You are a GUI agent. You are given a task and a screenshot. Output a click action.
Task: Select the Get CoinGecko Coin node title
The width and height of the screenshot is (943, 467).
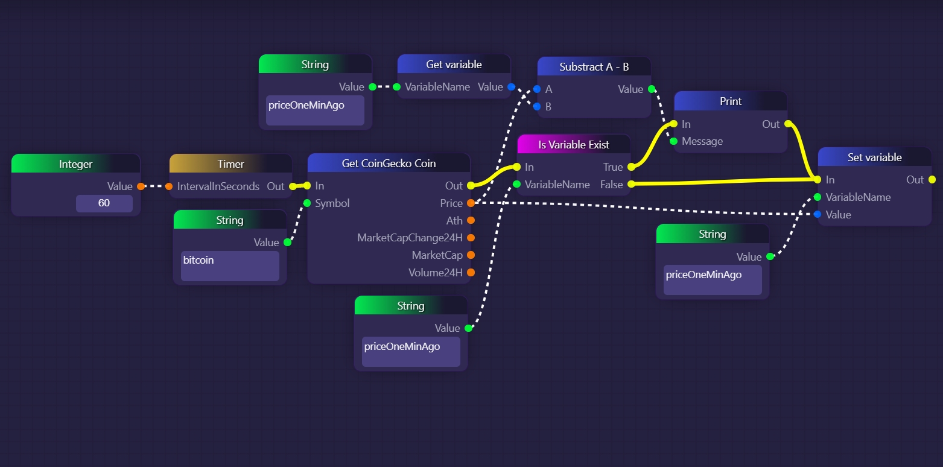389,164
